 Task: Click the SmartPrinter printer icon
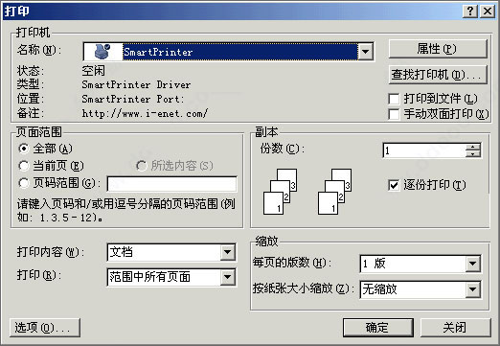102,51
